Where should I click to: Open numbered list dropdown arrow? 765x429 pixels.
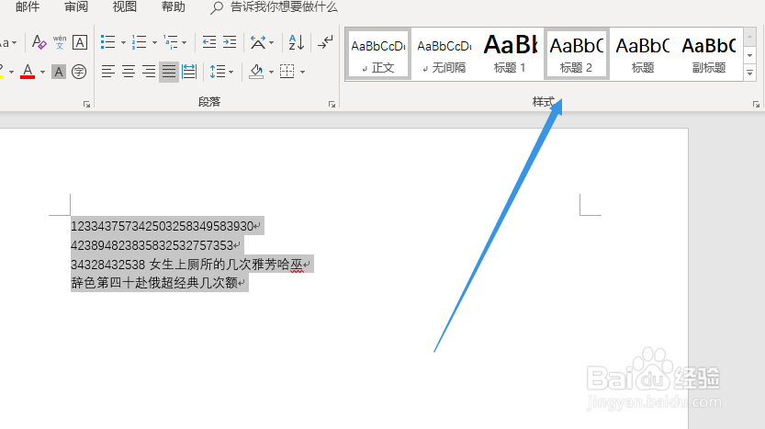154,43
